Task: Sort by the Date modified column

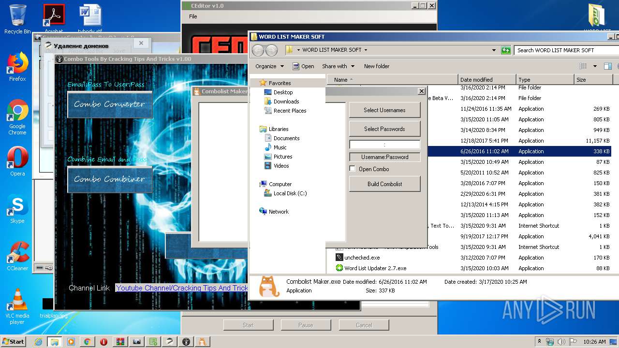Action: pyautogui.click(x=487, y=80)
